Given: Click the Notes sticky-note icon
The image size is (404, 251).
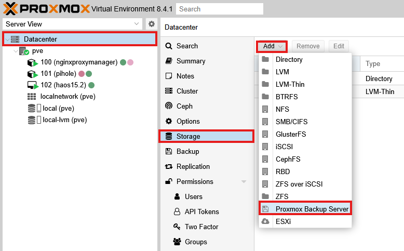Looking at the screenshot, I should 169,76.
